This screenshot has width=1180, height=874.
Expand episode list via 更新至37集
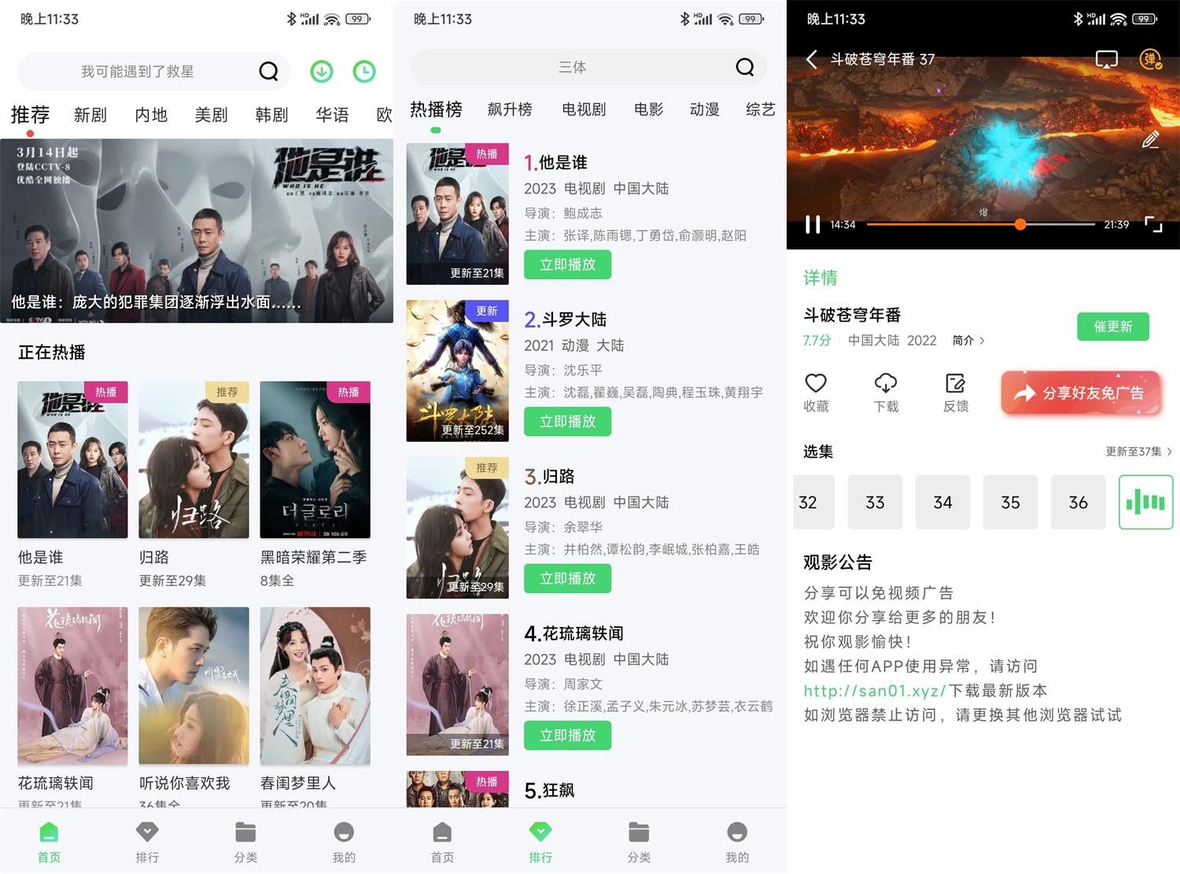1138,452
